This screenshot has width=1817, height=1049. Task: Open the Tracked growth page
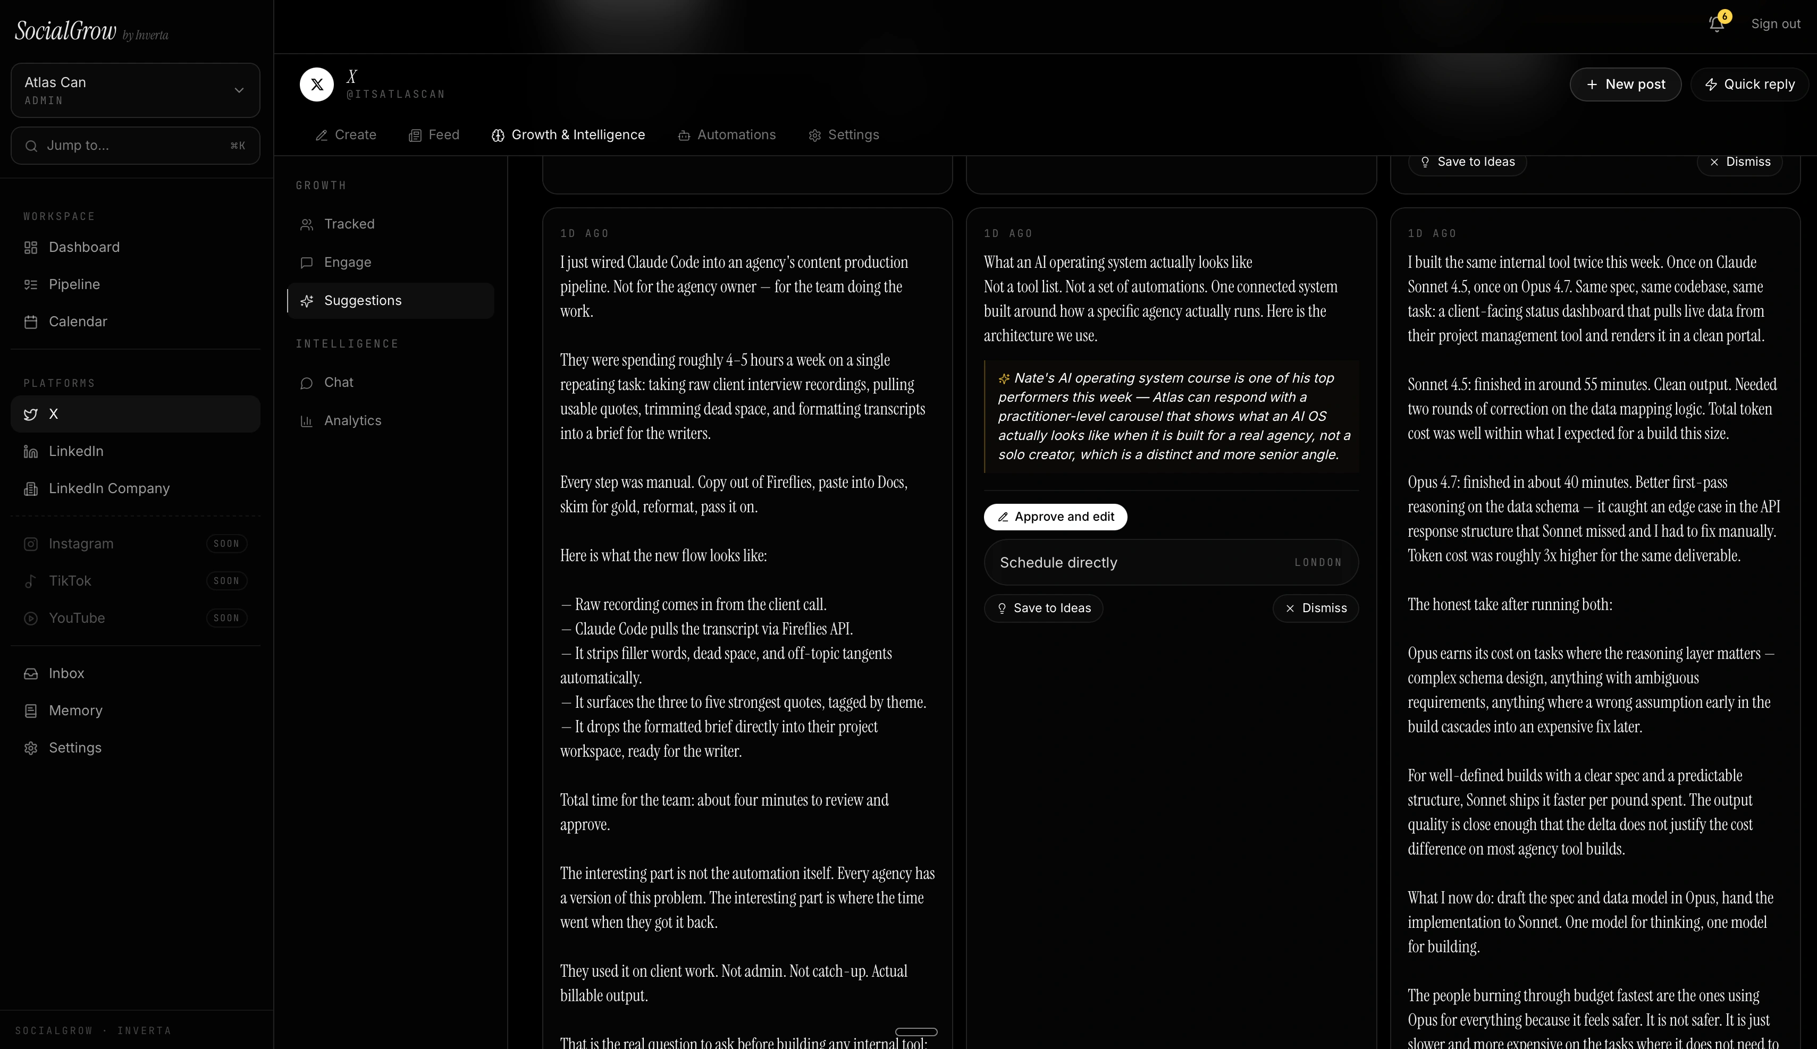pyautogui.click(x=391, y=224)
